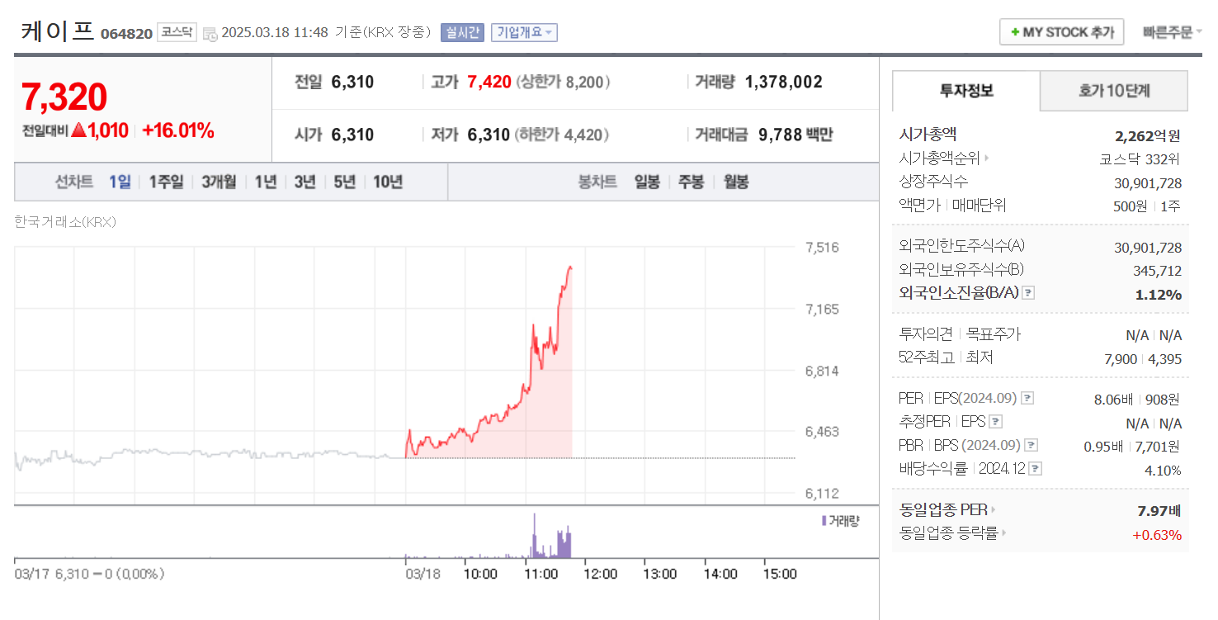The image size is (1218, 620).
Task: Click the 실시간 badge
Action: click(x=463, y=32)
